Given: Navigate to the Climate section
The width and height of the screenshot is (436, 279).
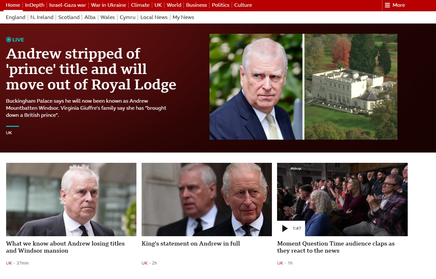Looking at the screenshot, I should 140,5.
